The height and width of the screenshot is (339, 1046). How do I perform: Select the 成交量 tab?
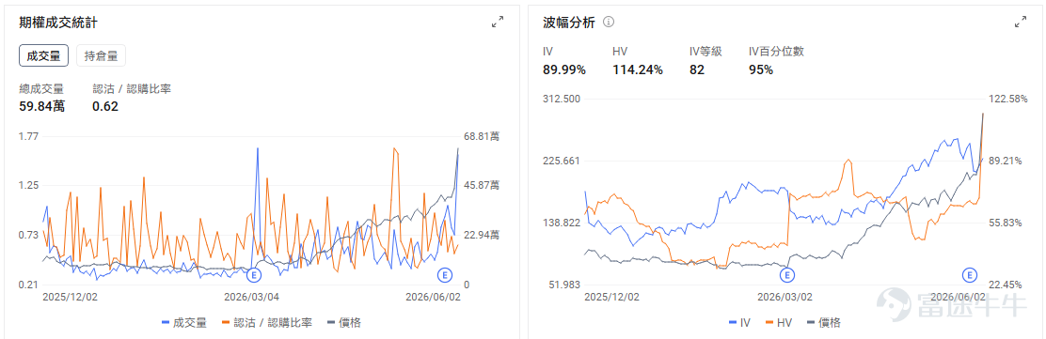(x=43, y=55)
